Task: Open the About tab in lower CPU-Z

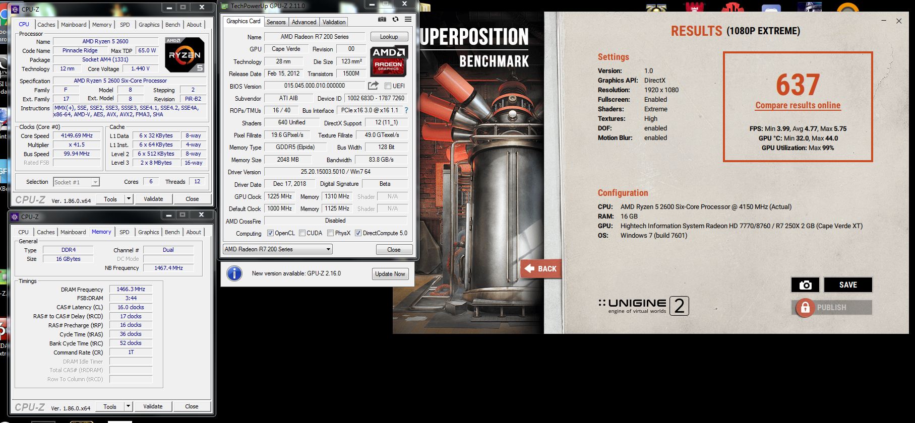Action: pyautogui.click(x=194, y=232)
